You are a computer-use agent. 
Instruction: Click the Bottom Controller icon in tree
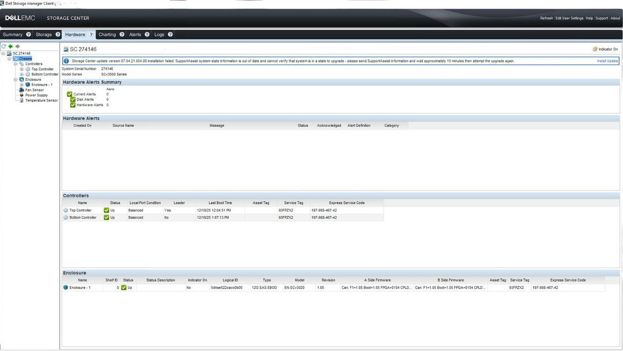28,74
